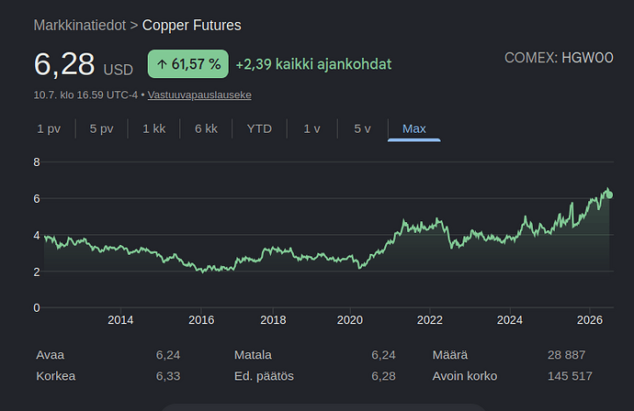634x411 pixels.
Task: Open the Markkinatiedot breadcrumb link
Action: 80,25
